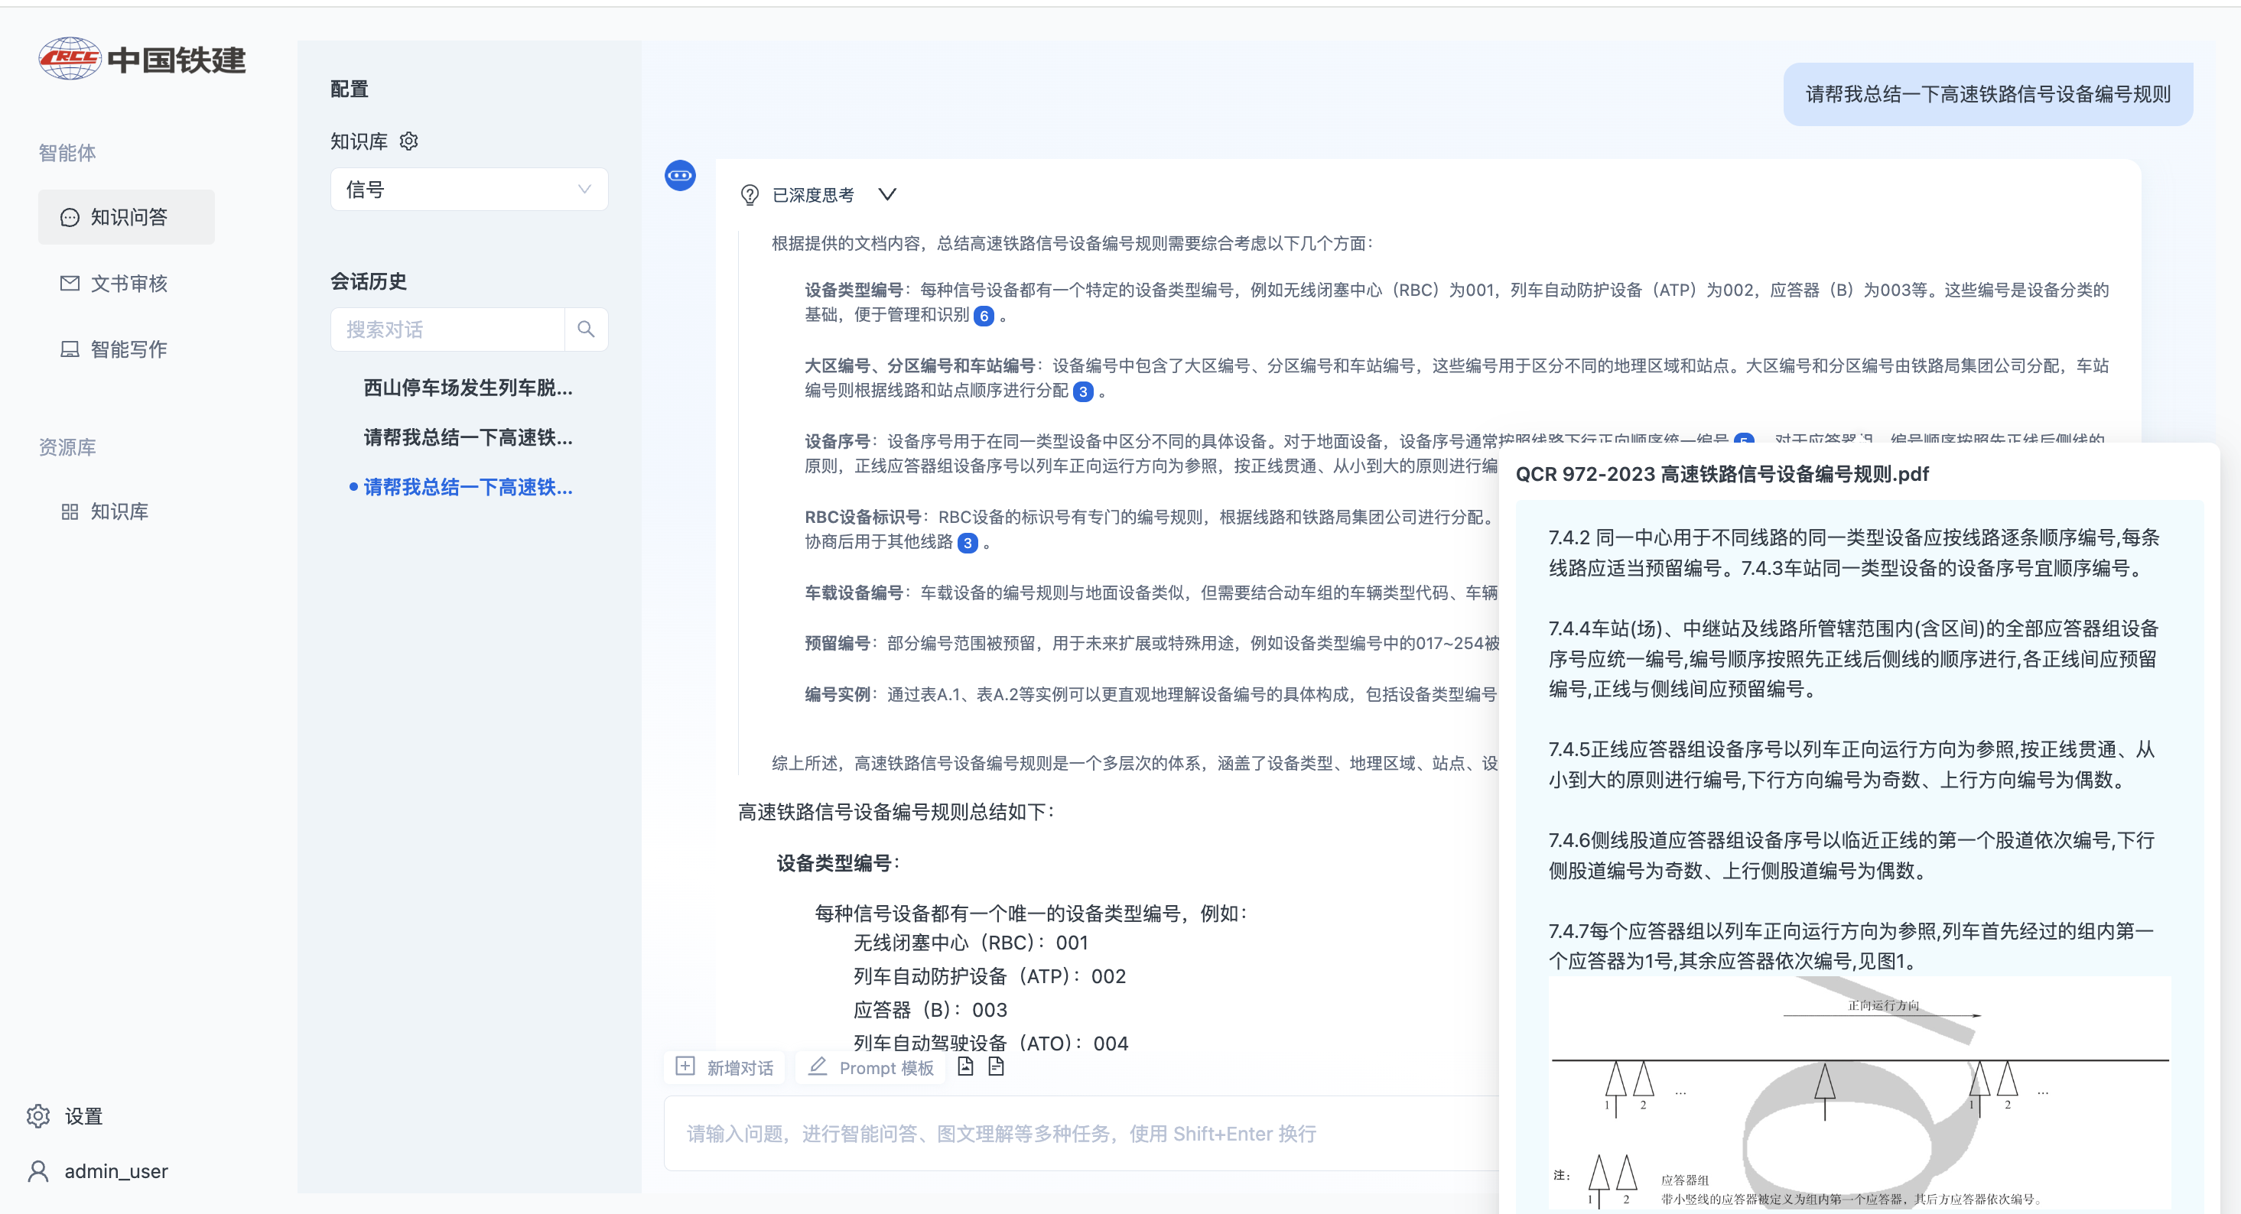
Task: Click the search magnifier in 会话历史
Action: point(585,329)
